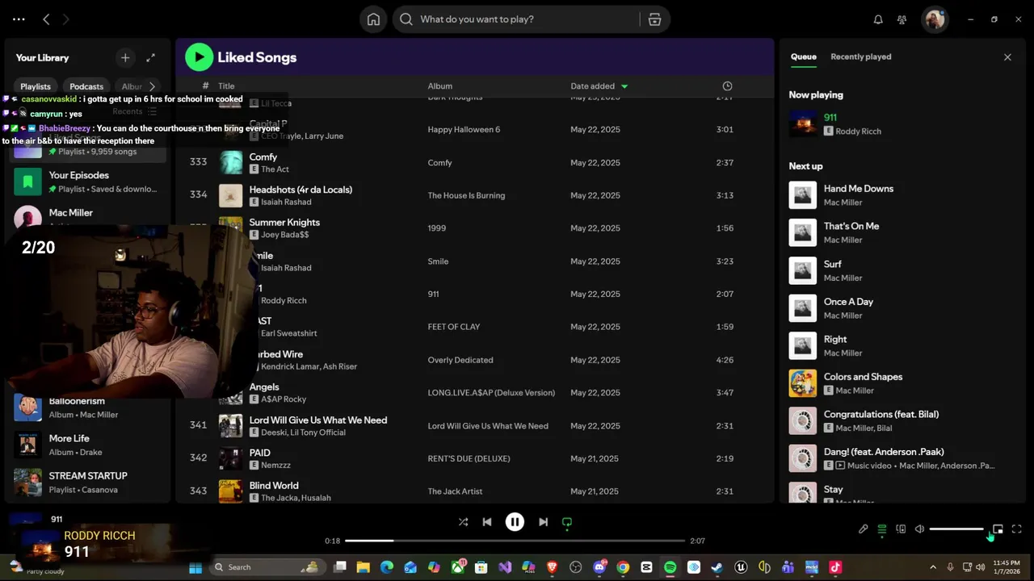Click the Comfy album cover thumbnail
Image resolution: width=1034 pixels, height=581 pixels.
tap(231, 162)
